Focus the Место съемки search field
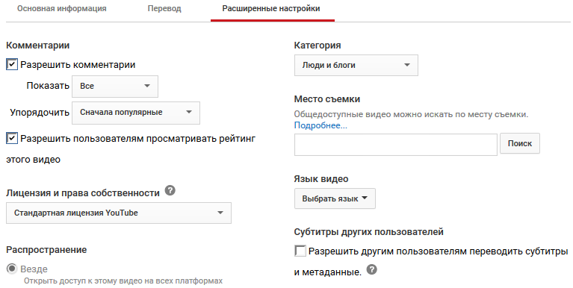573x288 pixels. (396, 145)
